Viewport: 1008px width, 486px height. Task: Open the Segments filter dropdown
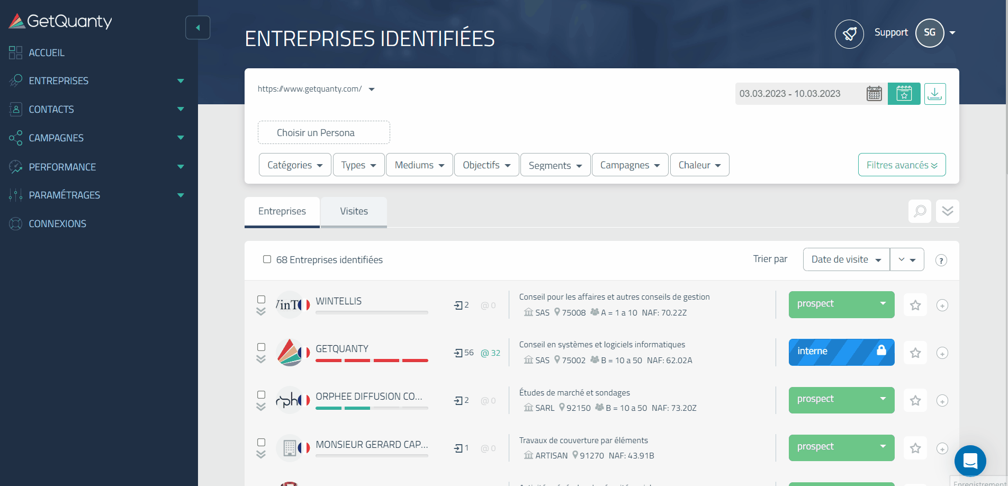(x=555, y=165)
